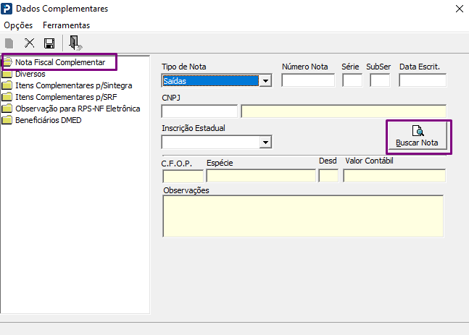The image size is (469, 335).
Task: Open the Opções menu
Action: tap(18, 25)
